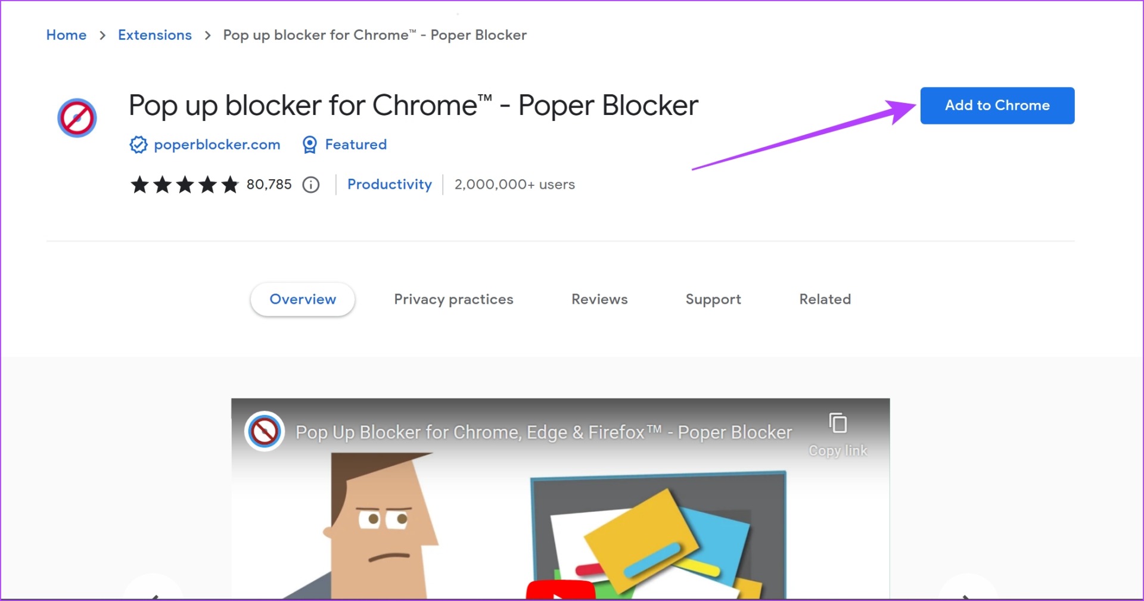Open the Productivity category link
The image size is (1144, 601).
(390, 185)
